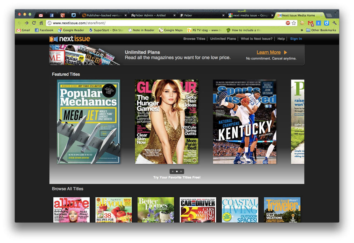The width and height of the screenshot is (354, 243).
Task: Open the AdBlock Plus extension icon
Action: point(288,23)
